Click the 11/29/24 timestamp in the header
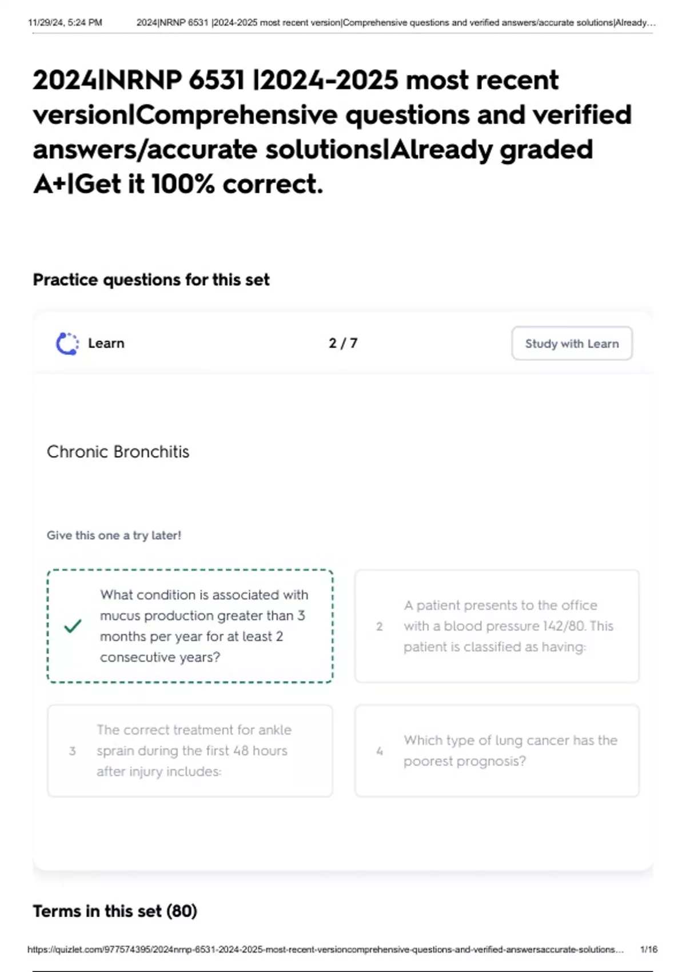 coord(65,23)
